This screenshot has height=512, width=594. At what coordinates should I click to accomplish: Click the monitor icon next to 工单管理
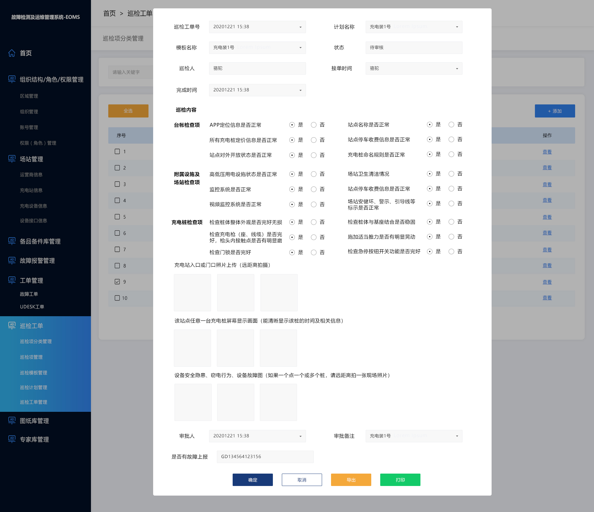[x=12, y=280]
